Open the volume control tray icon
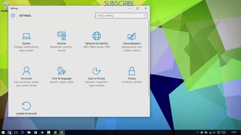Screen dimensions: 241x135 tap(214, 132)
